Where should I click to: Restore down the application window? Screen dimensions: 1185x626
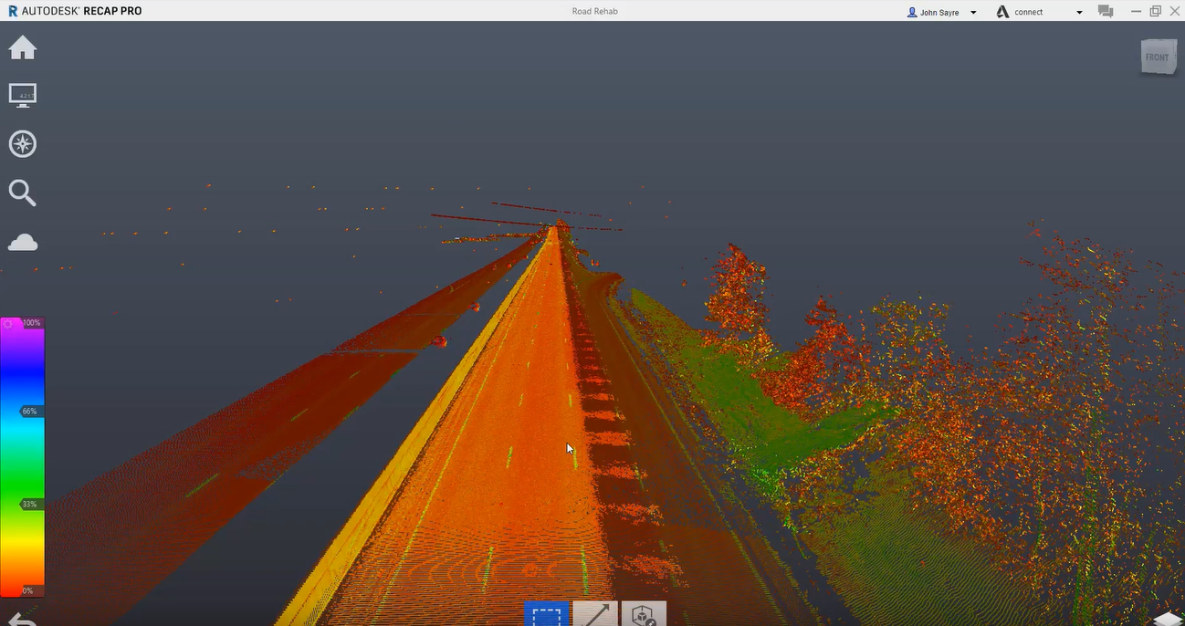[1155, 11]
